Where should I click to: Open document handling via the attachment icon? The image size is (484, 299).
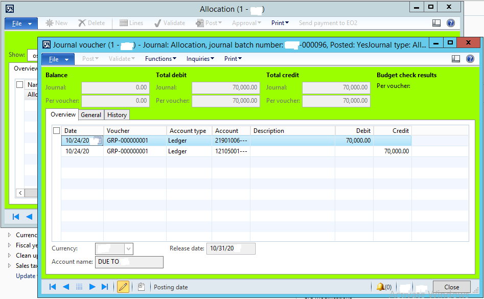click(141, 287)
